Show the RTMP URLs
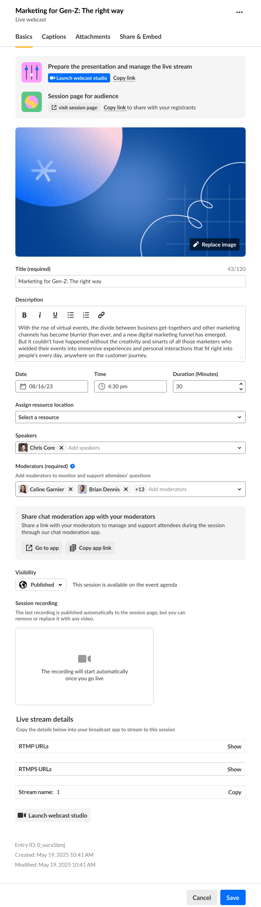 [x=234, y=746]
